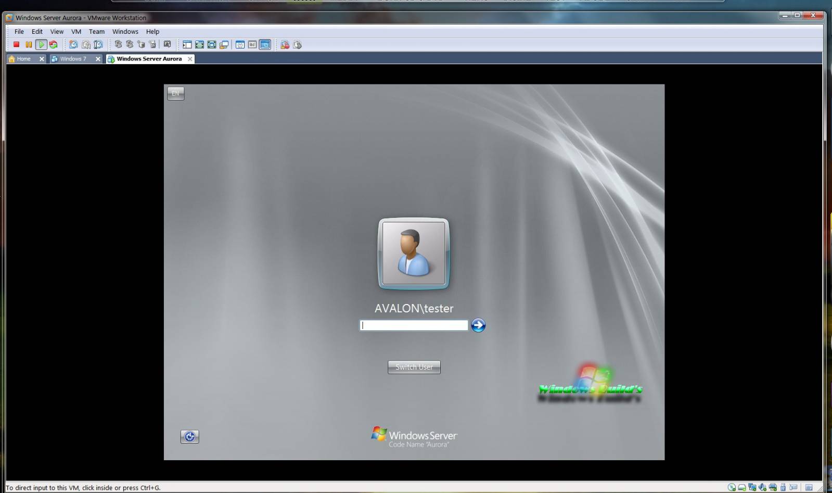Open the Help menu
Viewport: 832px width, 493px height.
click(x=152, y=31)
